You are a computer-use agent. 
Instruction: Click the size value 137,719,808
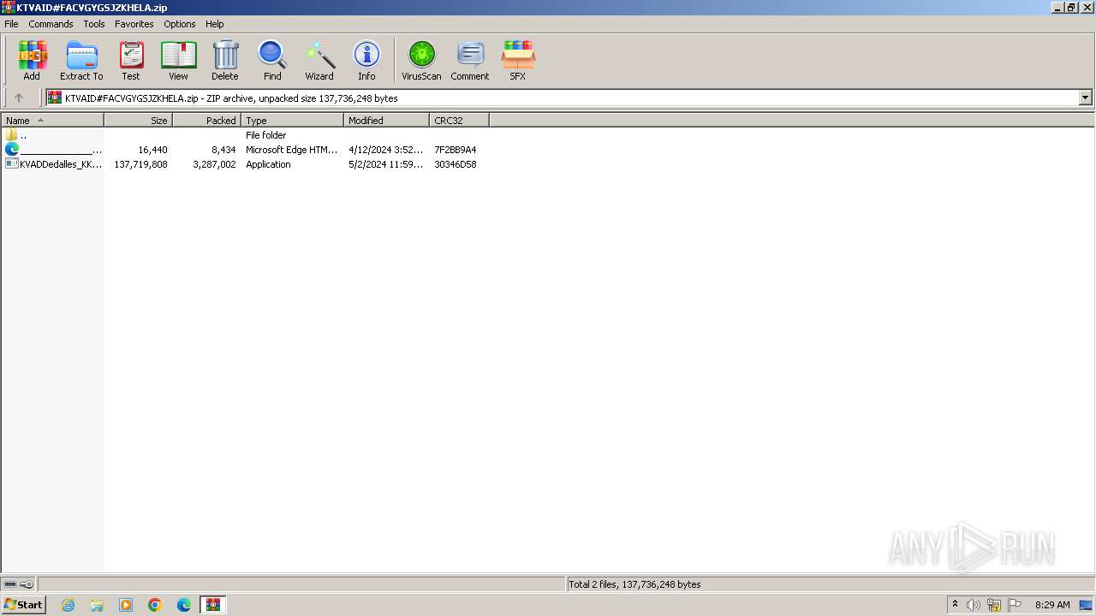click(140, 164)
